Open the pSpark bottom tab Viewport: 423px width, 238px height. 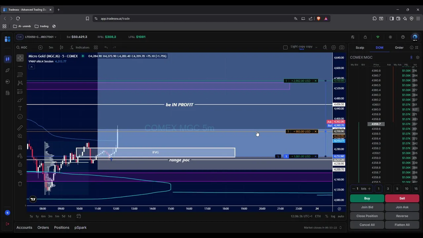[x=81, y=227]
